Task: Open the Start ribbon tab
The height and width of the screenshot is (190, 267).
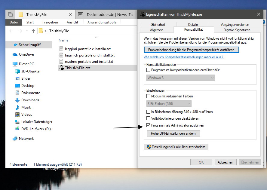Action: click(30, 22)
